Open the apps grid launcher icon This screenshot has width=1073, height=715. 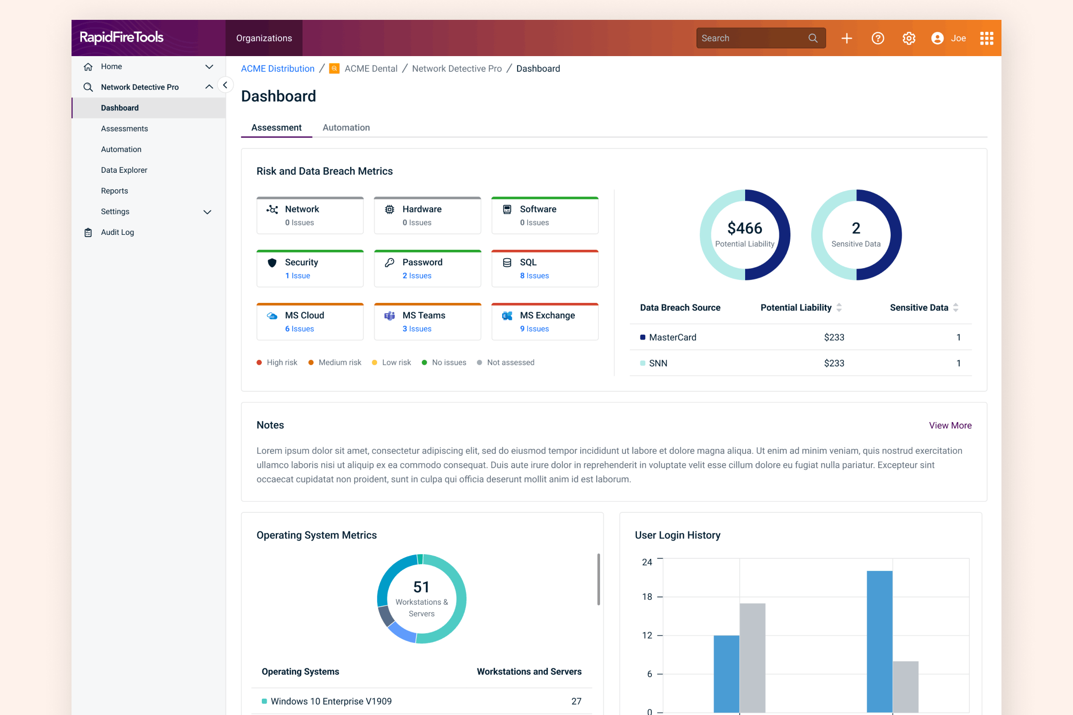[987, 38]
